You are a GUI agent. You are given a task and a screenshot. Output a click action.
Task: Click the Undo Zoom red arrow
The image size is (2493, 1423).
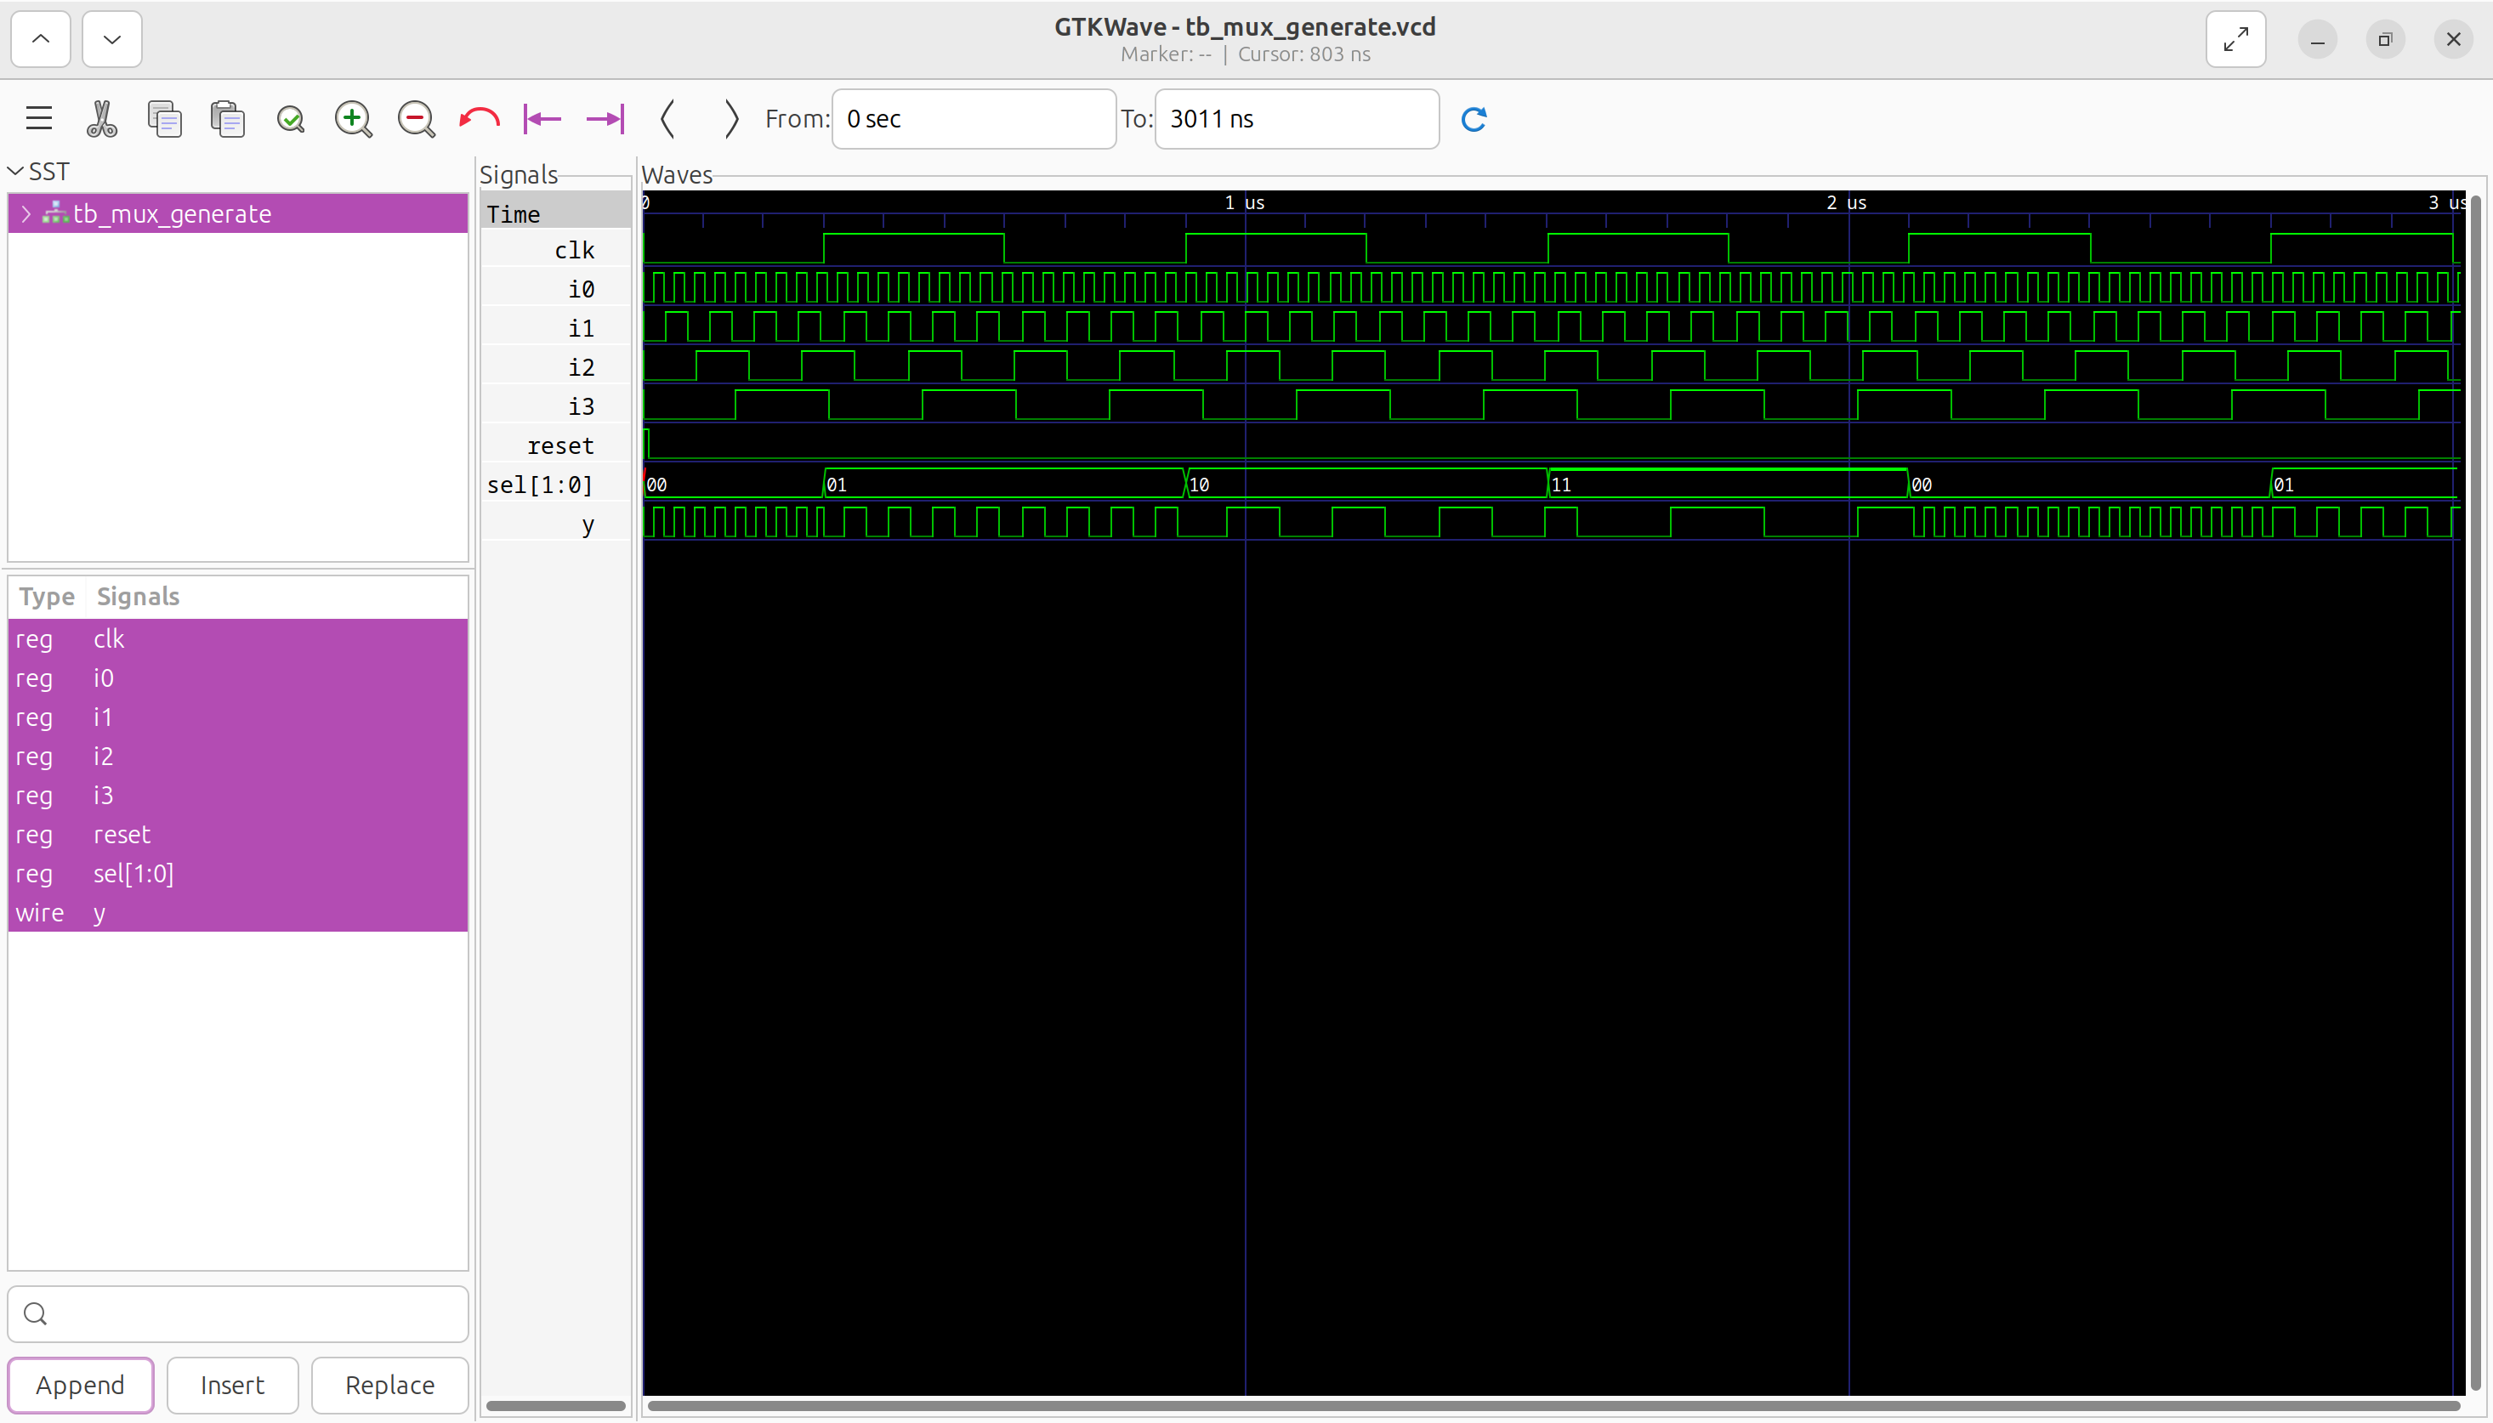(479, 118)
